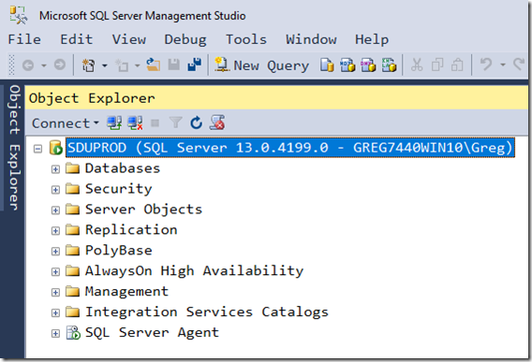Image resolution: width=532 pixels, height=362 pixels.
Task: Select the SQL Server Agent label
Action: 152,333
